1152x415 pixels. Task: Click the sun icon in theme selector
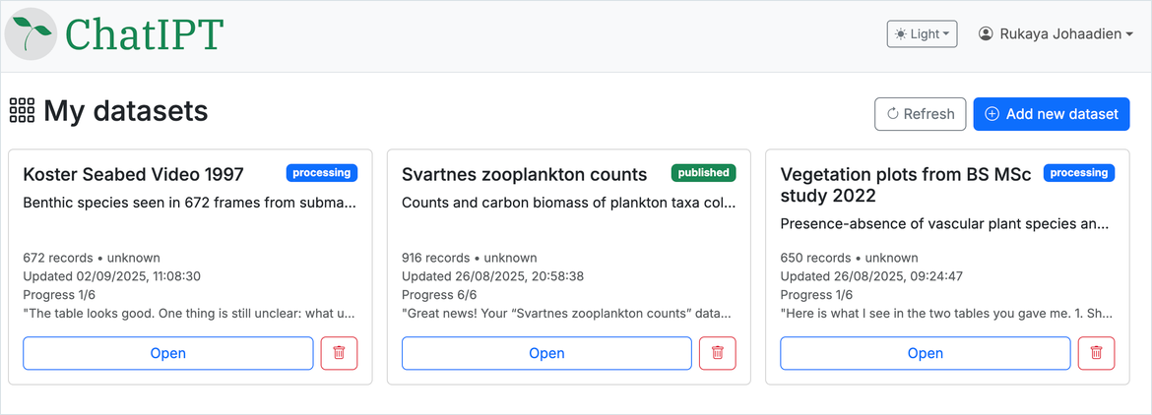900,33
